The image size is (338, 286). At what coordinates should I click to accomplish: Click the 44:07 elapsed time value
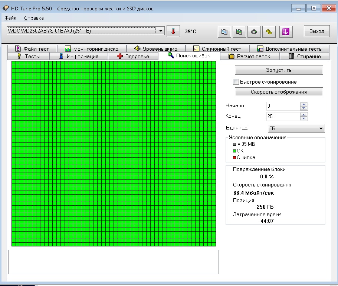[267, 221]
